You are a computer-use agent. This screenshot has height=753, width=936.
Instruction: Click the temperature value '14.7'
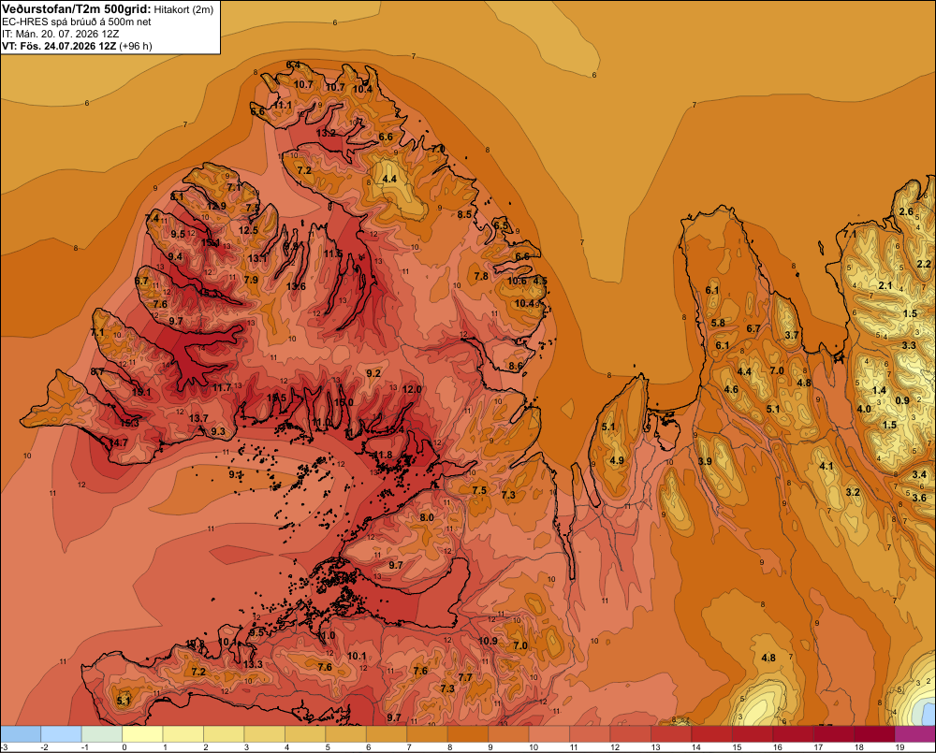(x=118, y=442)
